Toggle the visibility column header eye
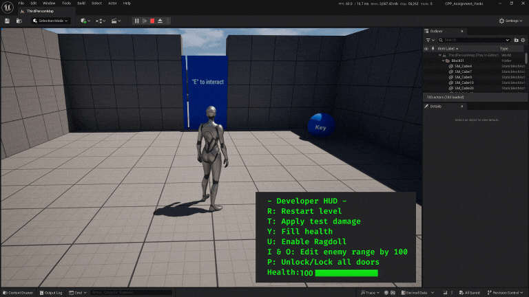The image size is (529, 297). point(426,49)
